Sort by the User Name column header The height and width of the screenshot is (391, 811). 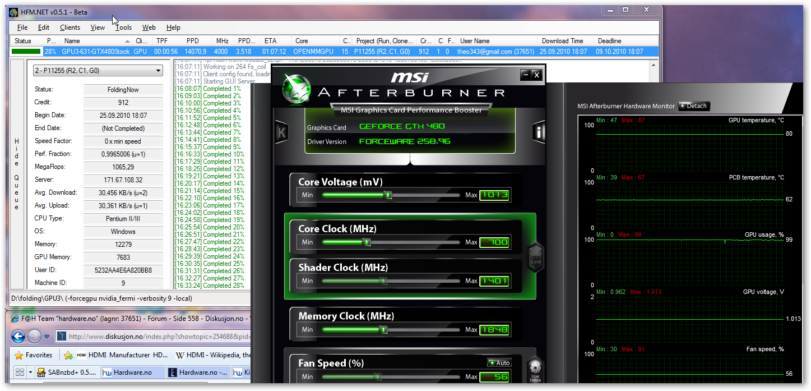pyautogui.click(x=497, y=41)
